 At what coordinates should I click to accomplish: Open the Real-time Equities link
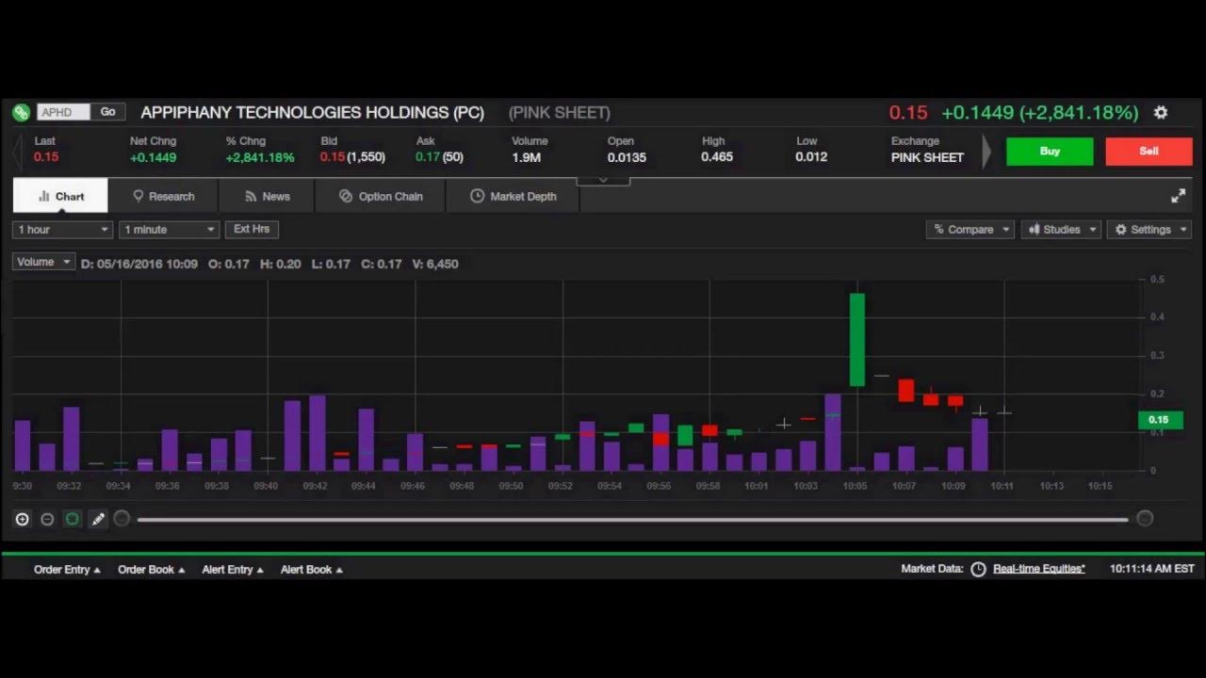[x=1038, y=569]
